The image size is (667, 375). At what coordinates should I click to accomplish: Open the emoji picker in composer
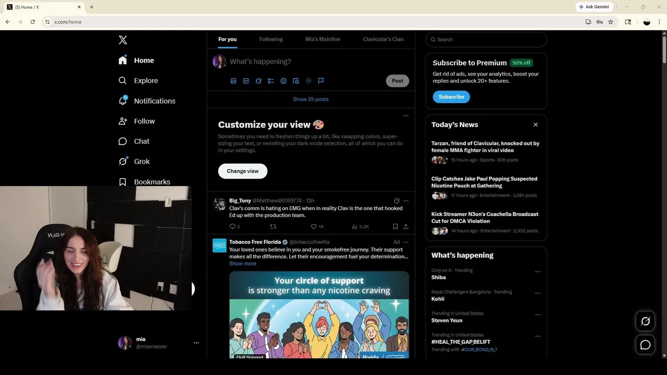(283, 81)
